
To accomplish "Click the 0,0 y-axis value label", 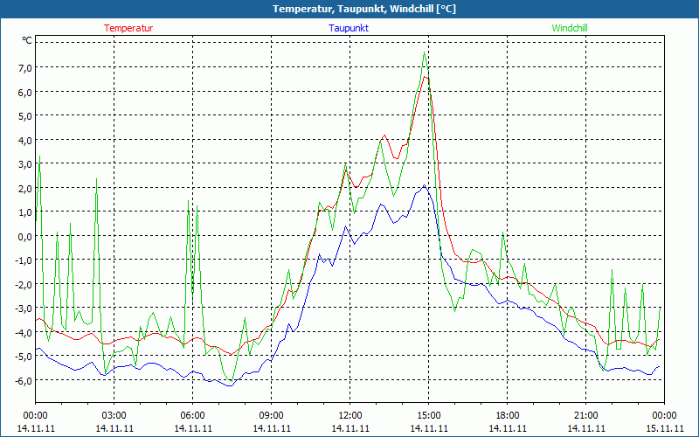I will [24, 236].
